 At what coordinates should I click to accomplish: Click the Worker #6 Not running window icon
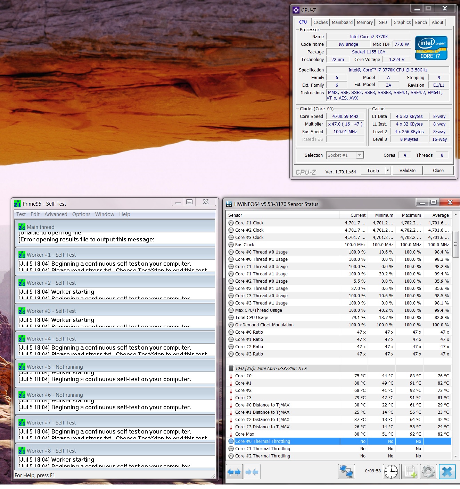22,395
